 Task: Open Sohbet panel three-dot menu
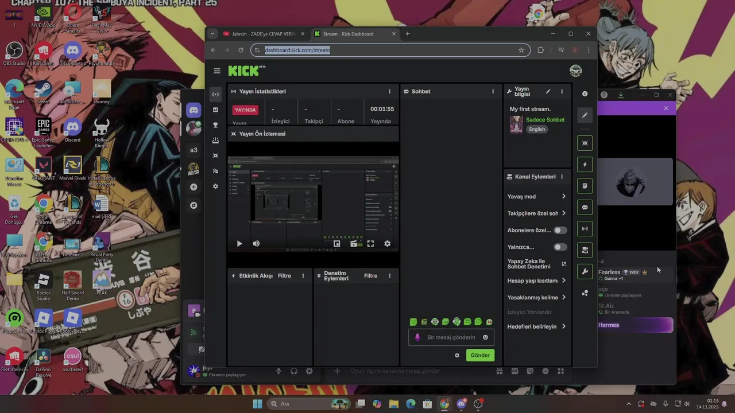click(493, 91)
